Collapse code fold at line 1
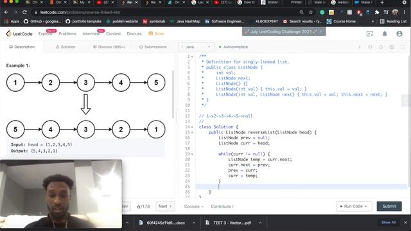This screenshot has height=231, width=411. pos(192,56)
